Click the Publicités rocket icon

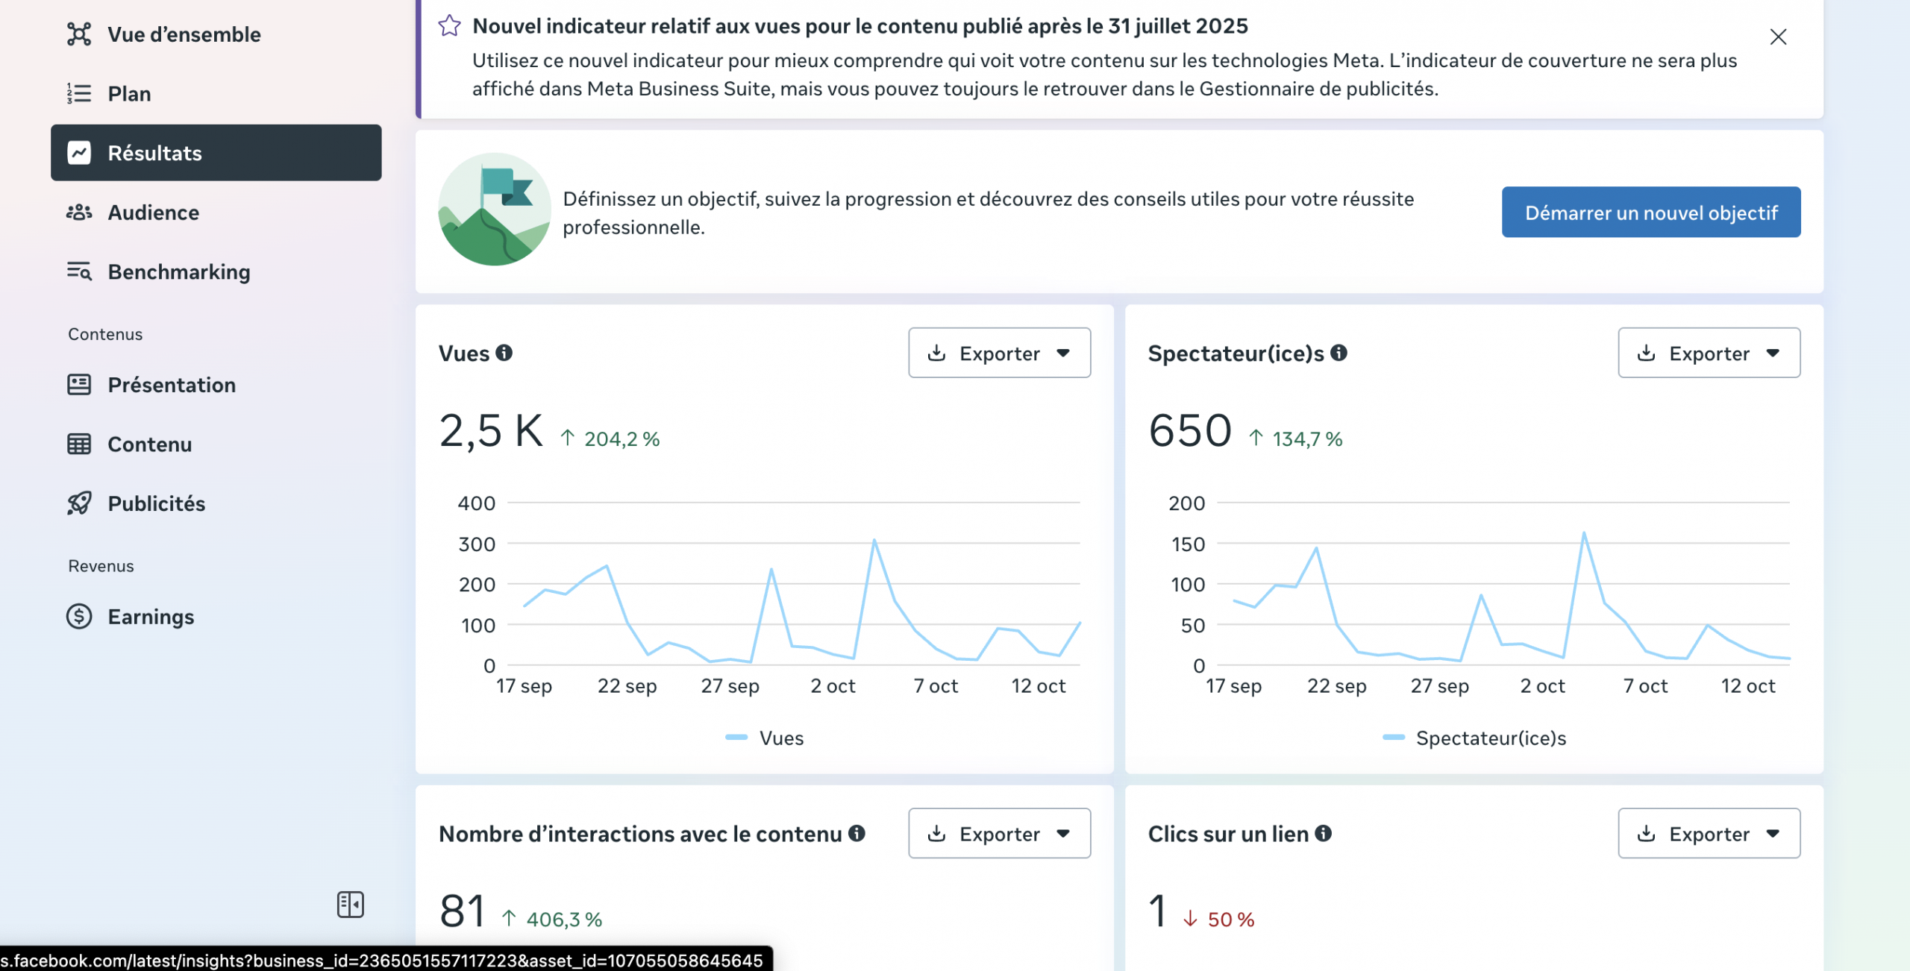(x=79, y=503)
